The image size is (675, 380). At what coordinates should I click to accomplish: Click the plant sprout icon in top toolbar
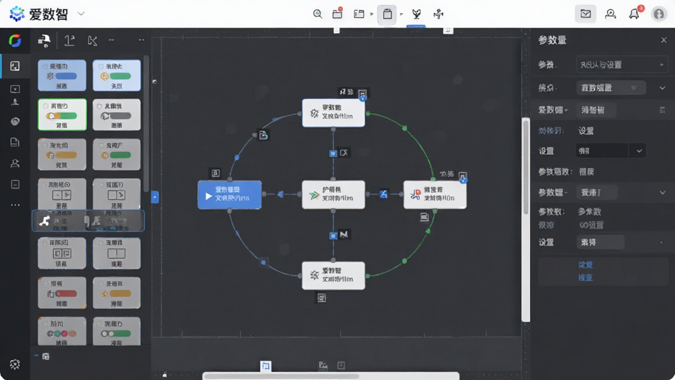417,15
